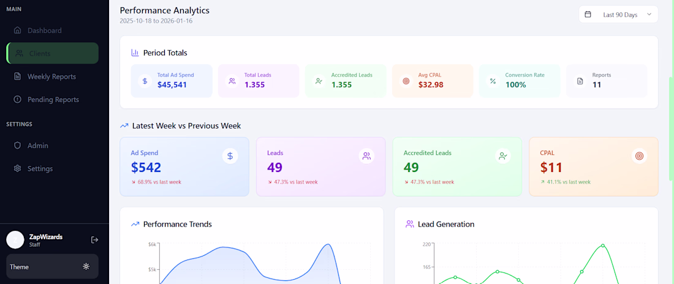Viewport: 674px width, 284px height.
Task: Click the Admin shield icon
Action: [18, 146]
